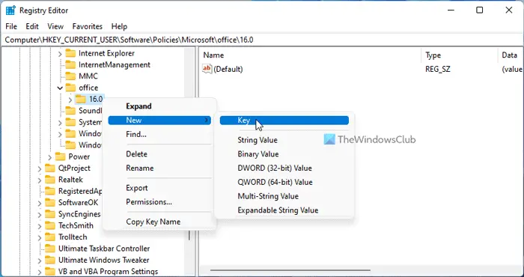
Task: Close the Registry Editor window
Action: click(508, 10)
